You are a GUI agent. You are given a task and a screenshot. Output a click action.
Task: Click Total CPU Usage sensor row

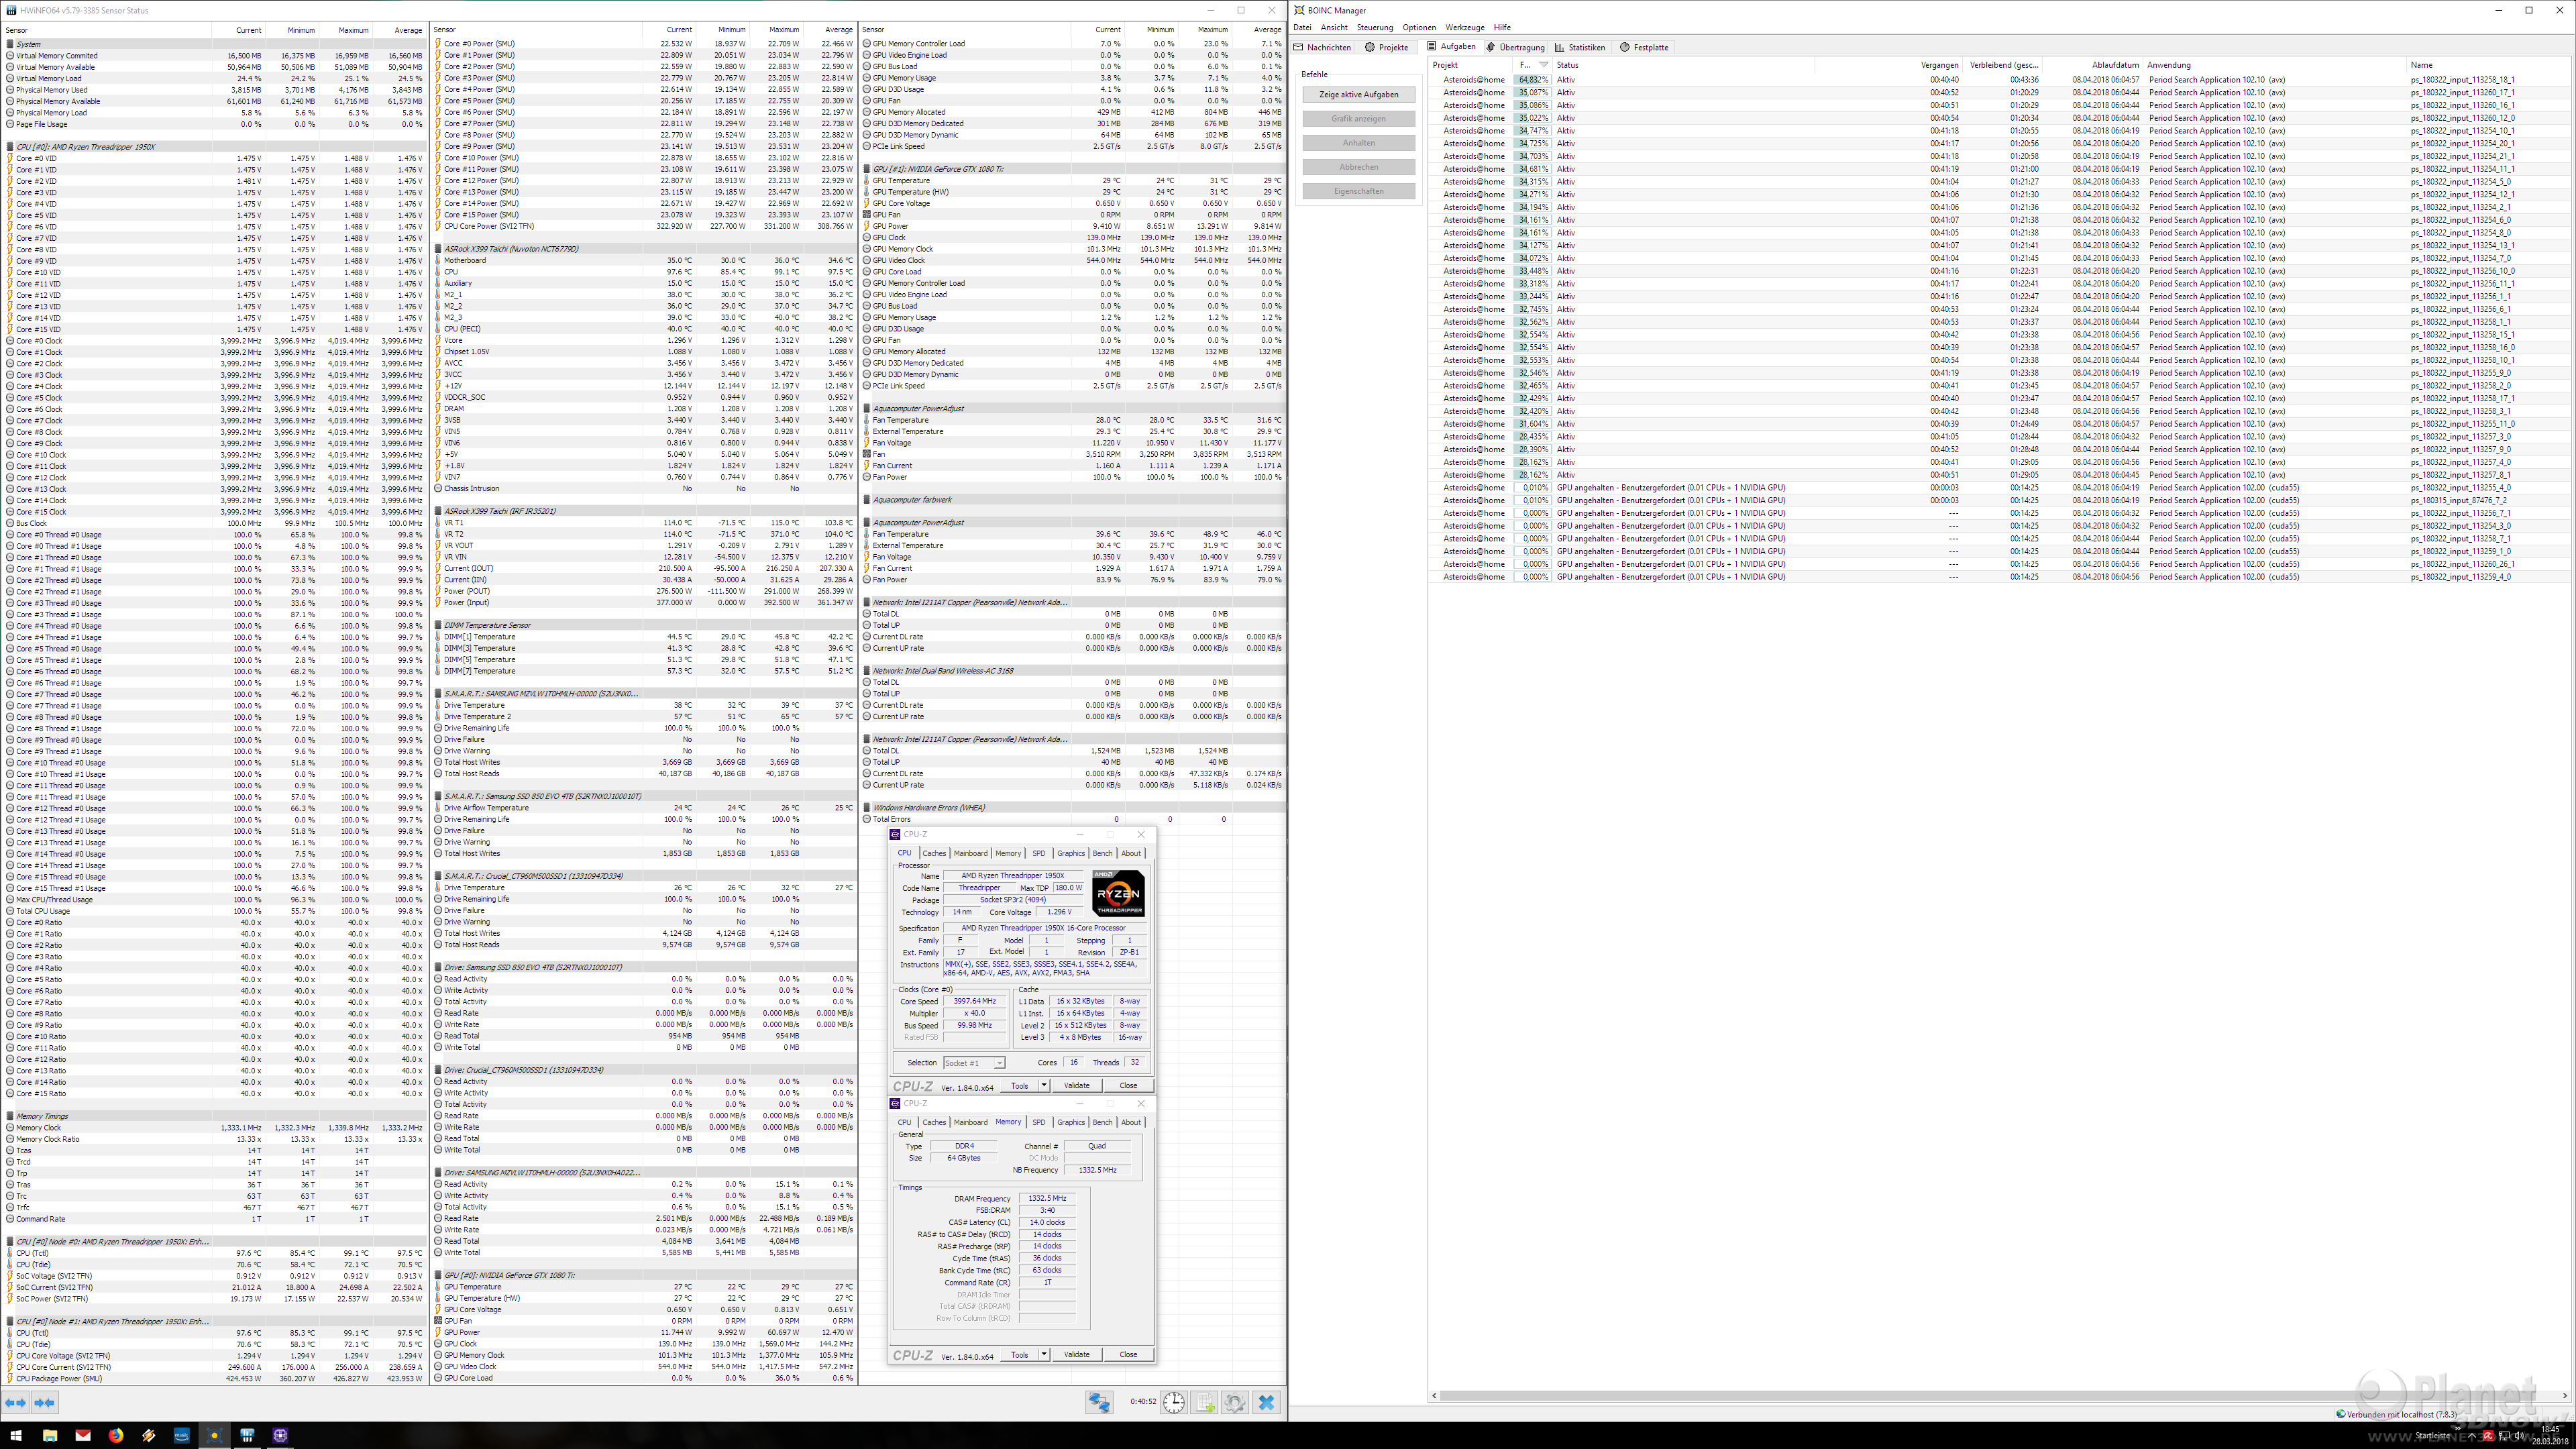click(215, 911)
